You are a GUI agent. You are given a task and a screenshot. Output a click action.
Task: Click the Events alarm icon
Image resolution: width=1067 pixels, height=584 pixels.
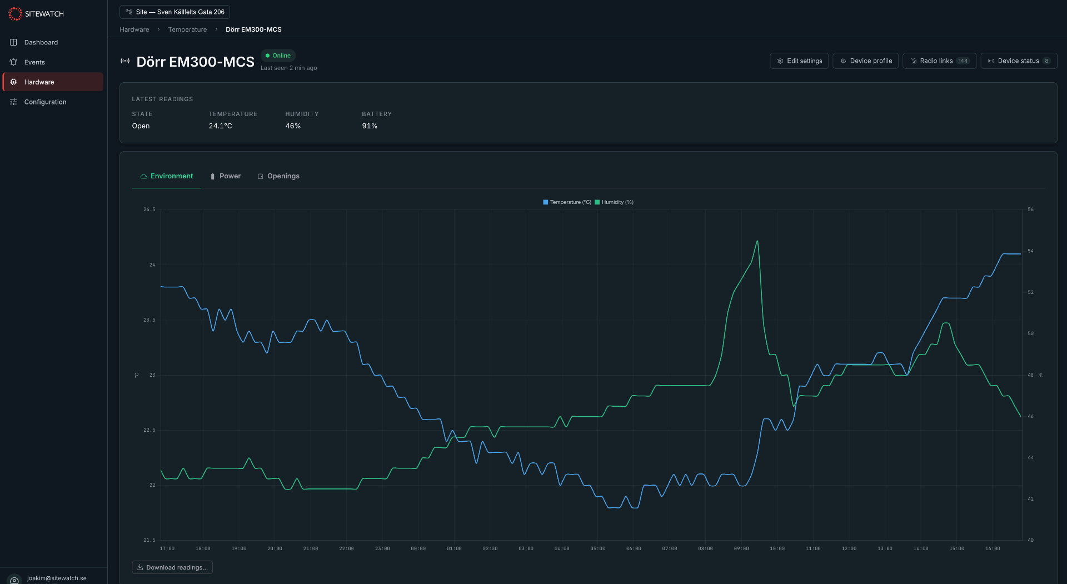click(13, 62)
